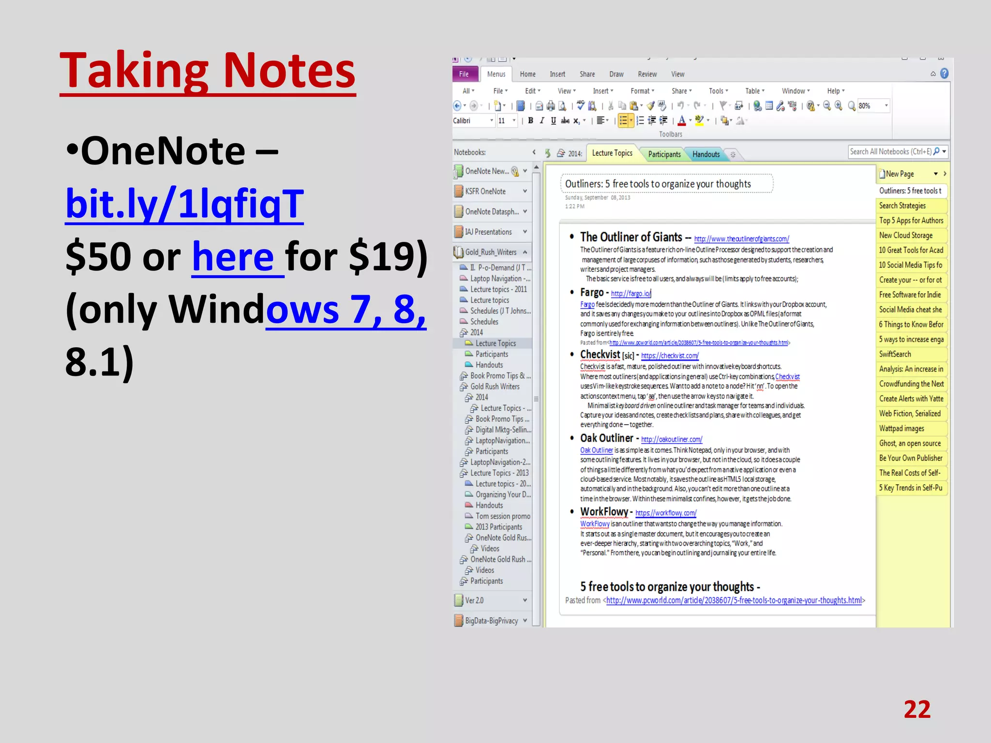
Task: Open the Format menu
Action: 642,91
